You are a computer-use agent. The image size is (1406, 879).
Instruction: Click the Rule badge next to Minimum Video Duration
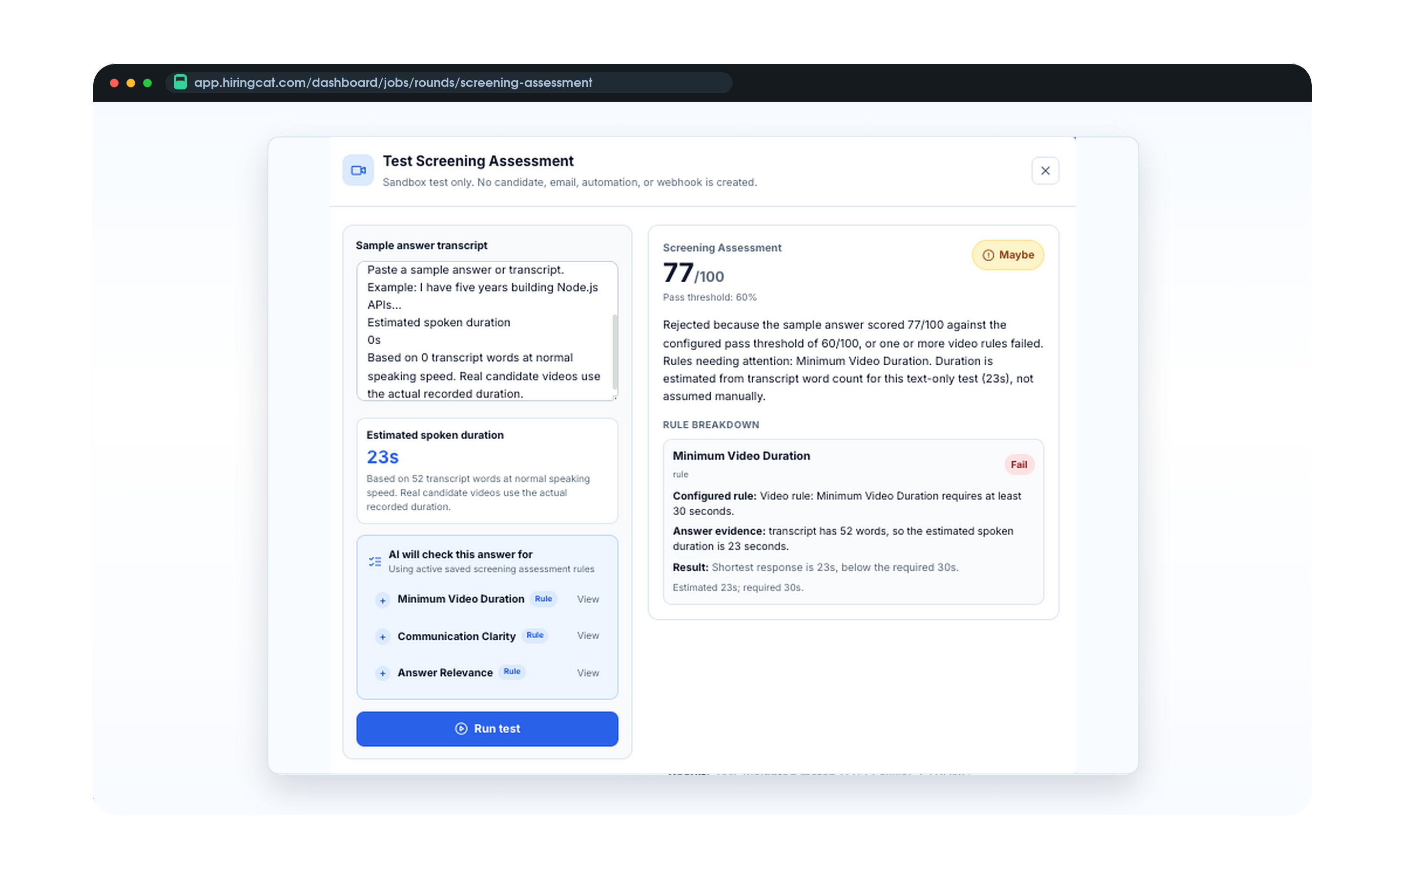pyautogui.click(x=543, y=599)
